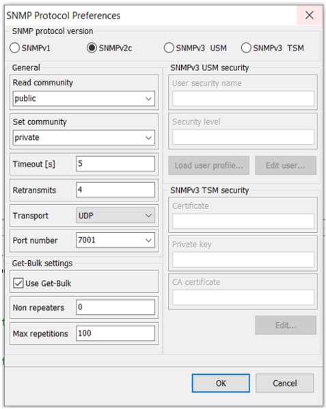Click the Load user profile... button

pyautogui.click(x=209, y=165)
